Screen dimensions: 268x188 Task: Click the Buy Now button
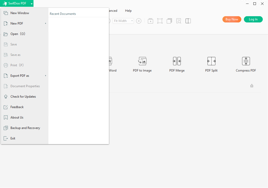pyautogui.click(x=232, y=19)
